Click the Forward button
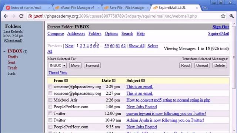This screenshot has height=133, width=237. [x=92, y=65]
